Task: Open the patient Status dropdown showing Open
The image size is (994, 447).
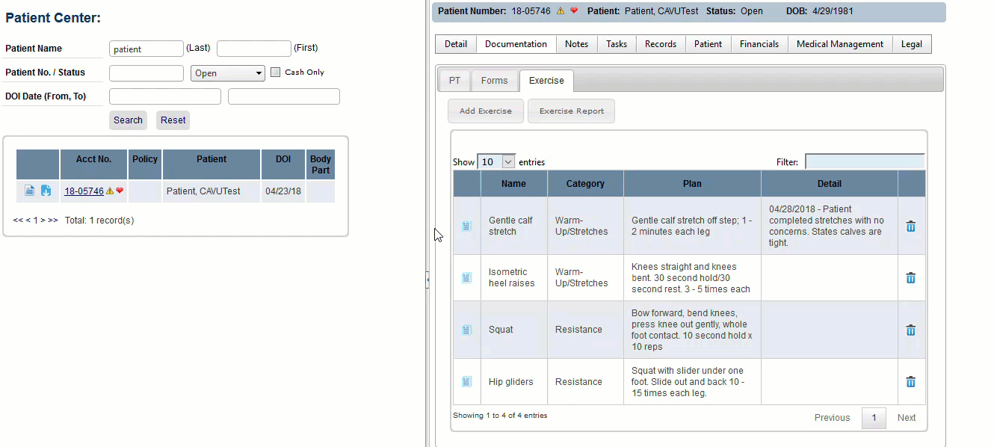Action: click(228, 73)
